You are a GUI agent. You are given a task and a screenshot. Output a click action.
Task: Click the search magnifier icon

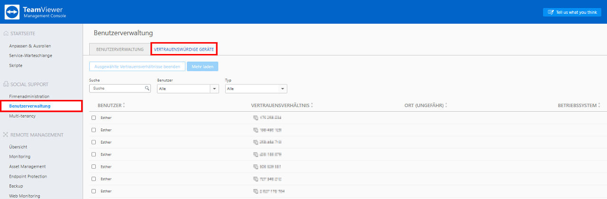(x=147, y=88)
